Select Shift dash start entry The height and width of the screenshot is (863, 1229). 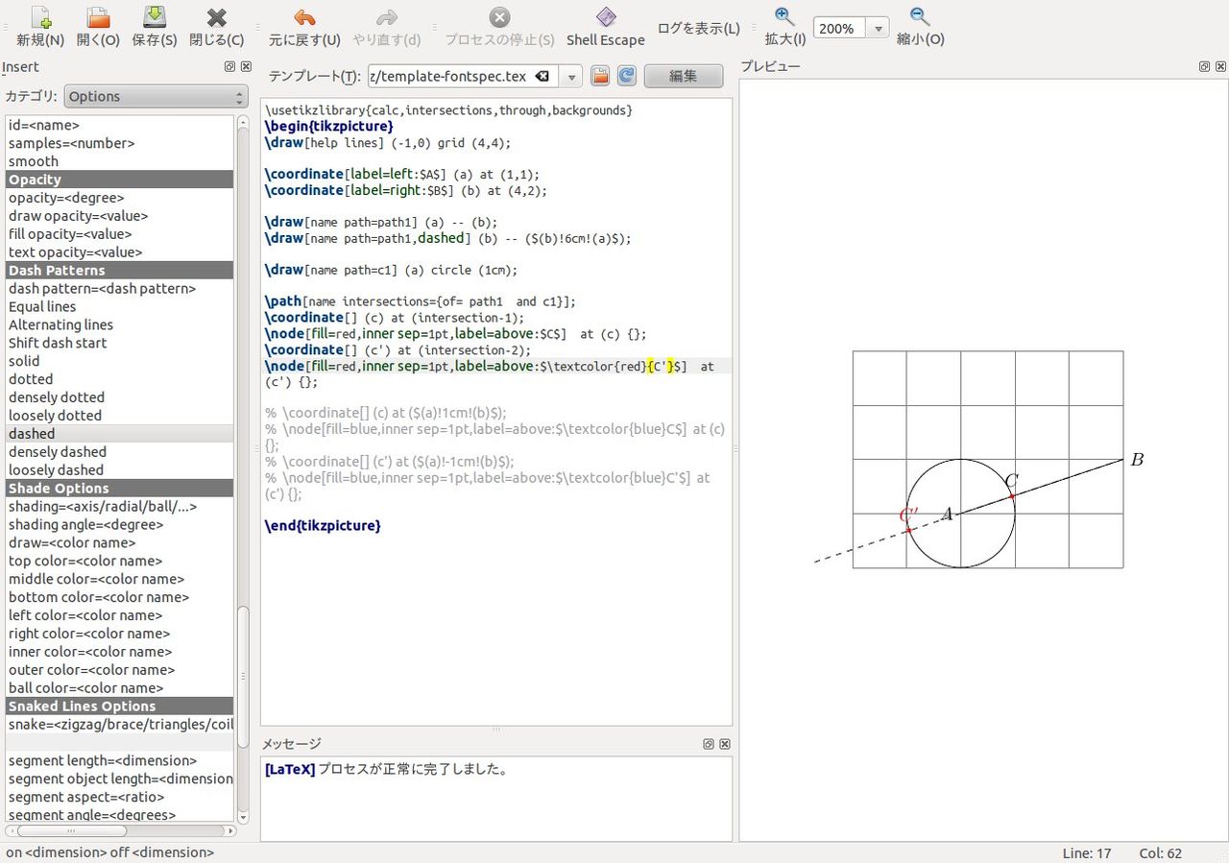[x=120, y=343]
